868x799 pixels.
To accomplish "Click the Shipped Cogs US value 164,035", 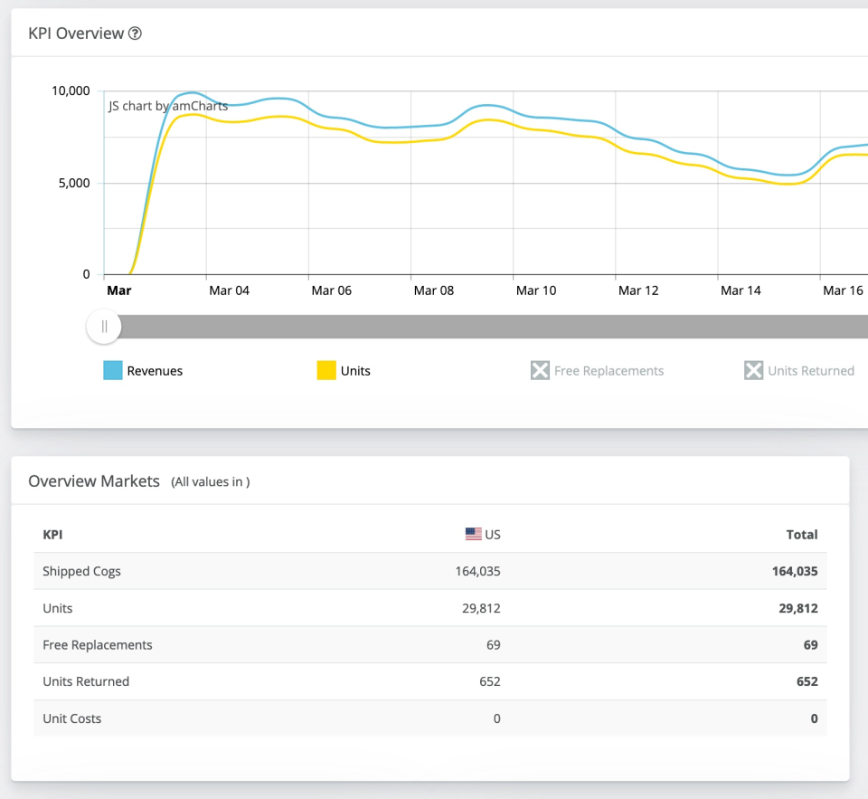I will click(x=477, y=571).
